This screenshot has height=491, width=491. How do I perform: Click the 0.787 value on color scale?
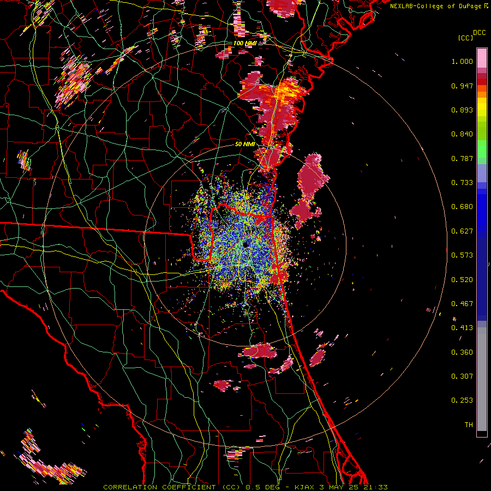point(462,158)
